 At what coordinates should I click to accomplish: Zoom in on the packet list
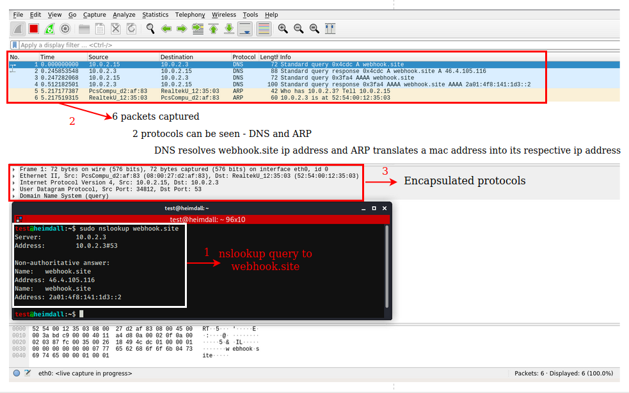pyautogui.click(x=282, y=28)
